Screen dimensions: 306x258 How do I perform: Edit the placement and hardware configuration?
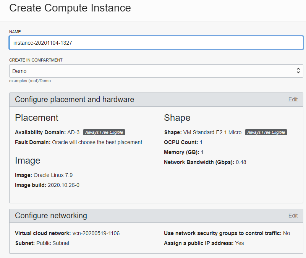[293, 99]
